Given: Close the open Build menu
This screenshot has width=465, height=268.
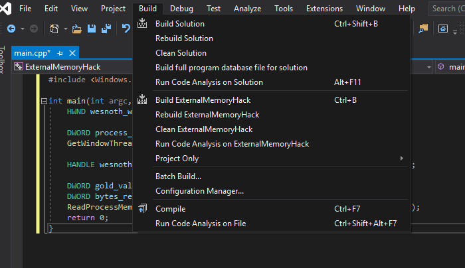Looking at the screenshot, I should (147, 9).
